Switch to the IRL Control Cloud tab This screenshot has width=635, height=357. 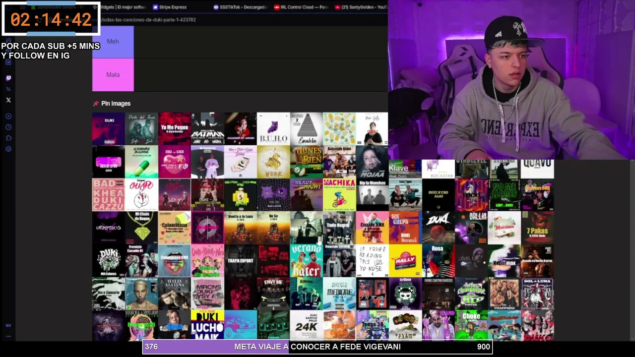301,7
